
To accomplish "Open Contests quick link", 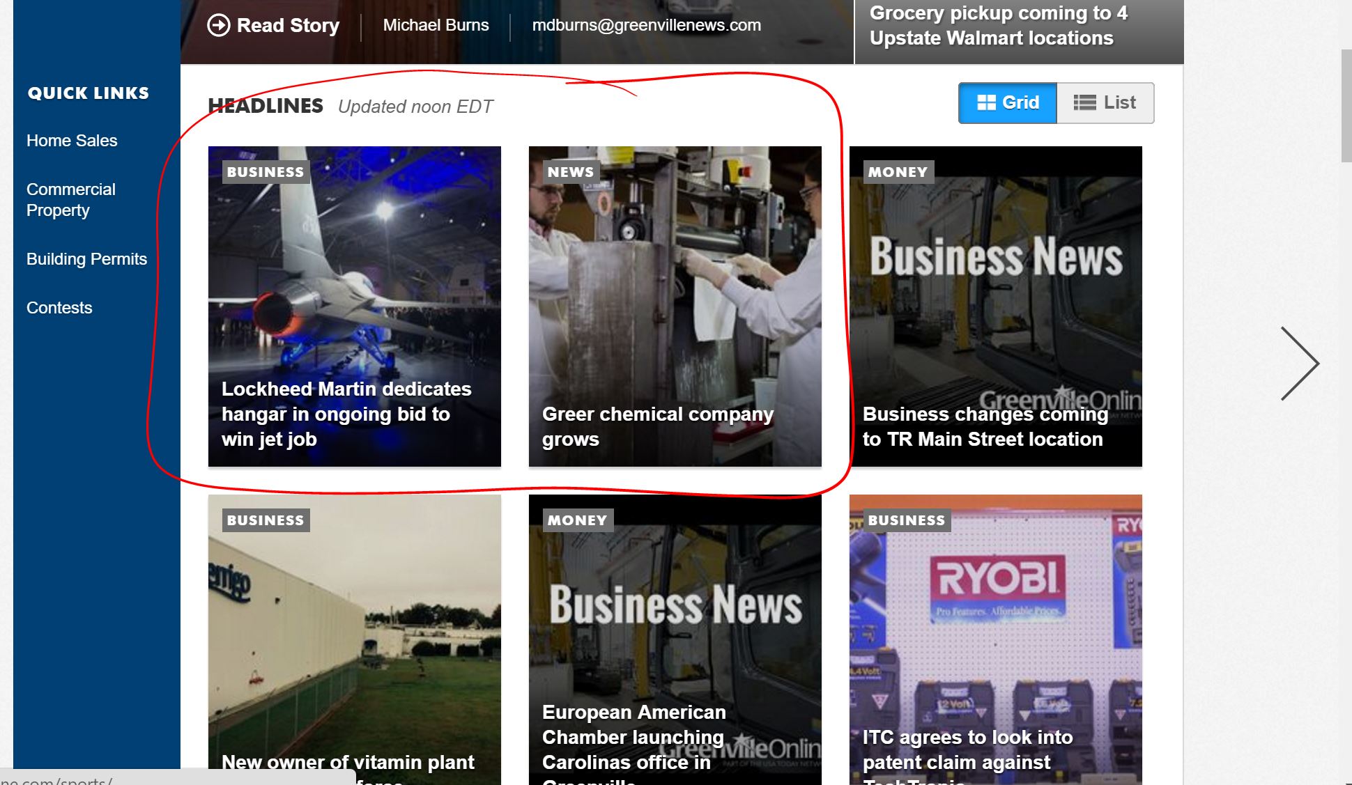I will [59, 308].
